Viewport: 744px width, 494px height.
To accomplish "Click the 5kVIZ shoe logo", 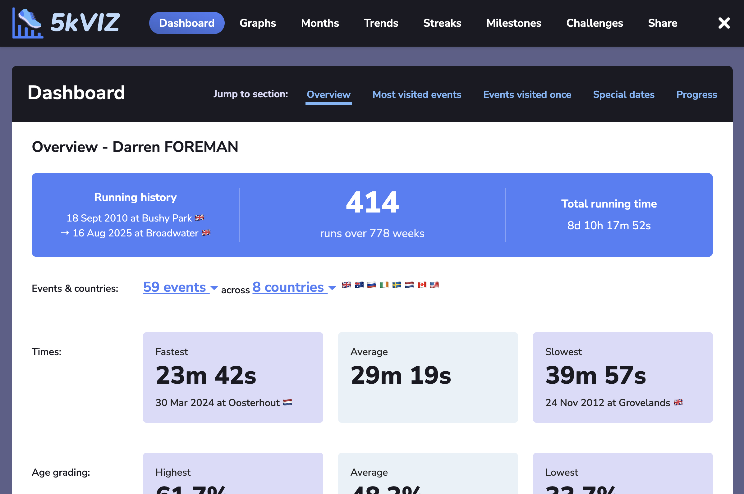I will (28, 23).
